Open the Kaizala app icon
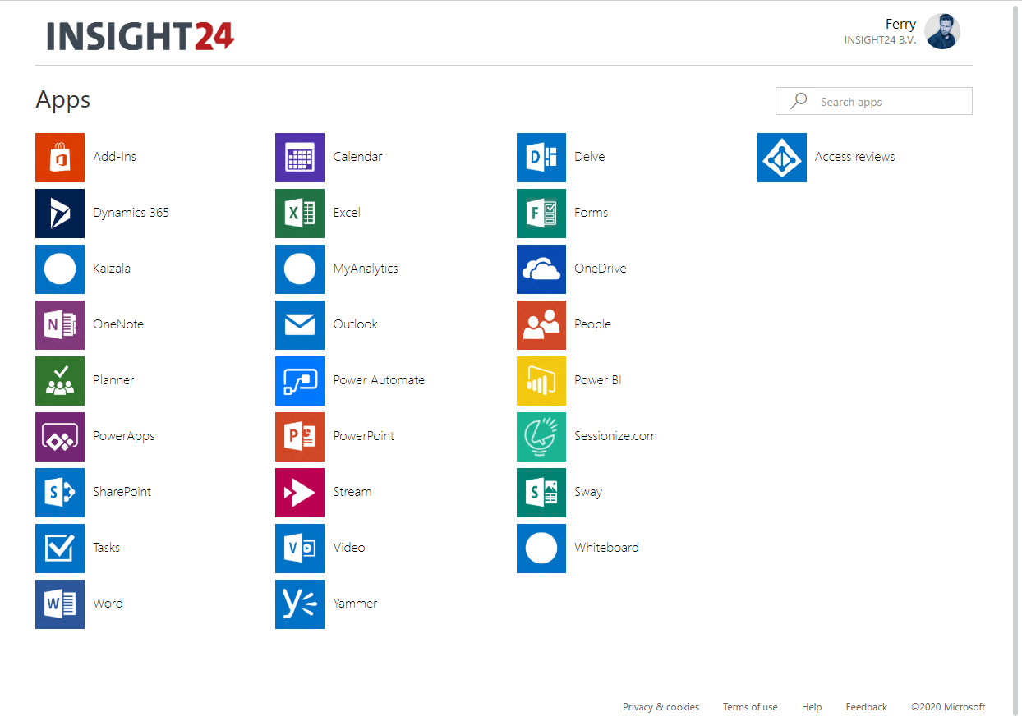 tap(60, 269)
